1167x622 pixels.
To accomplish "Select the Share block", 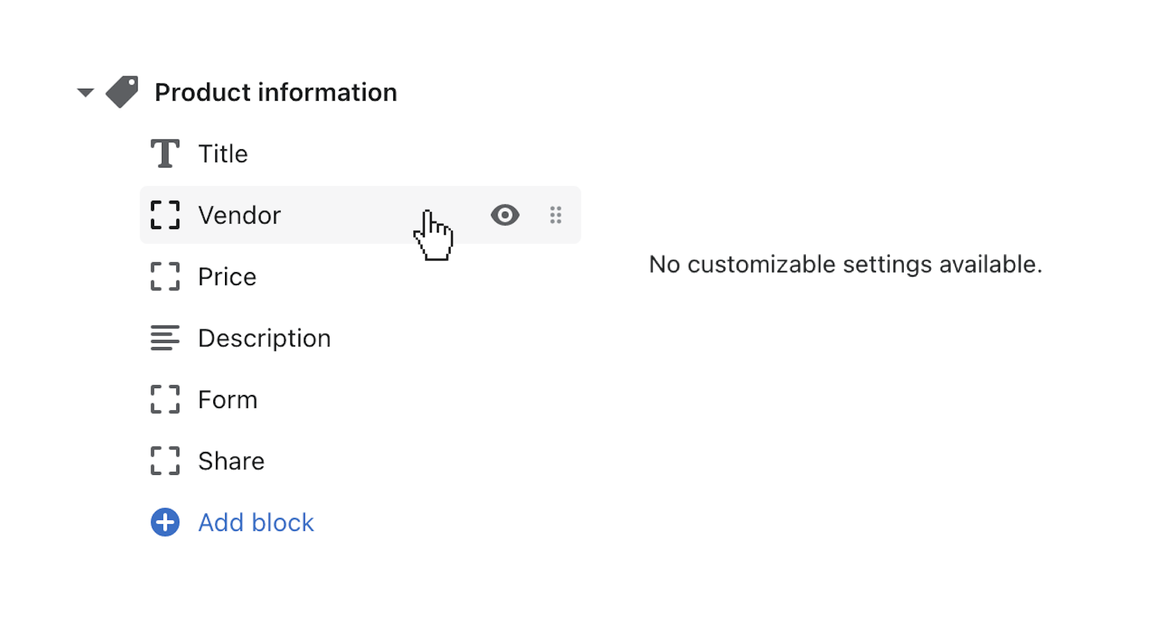I will coord(231,461).
